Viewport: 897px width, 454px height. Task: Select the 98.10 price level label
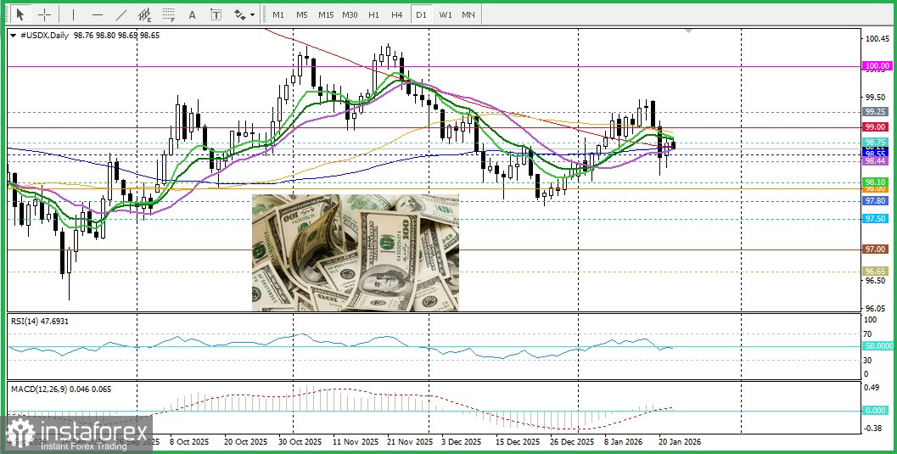(876, 182)
